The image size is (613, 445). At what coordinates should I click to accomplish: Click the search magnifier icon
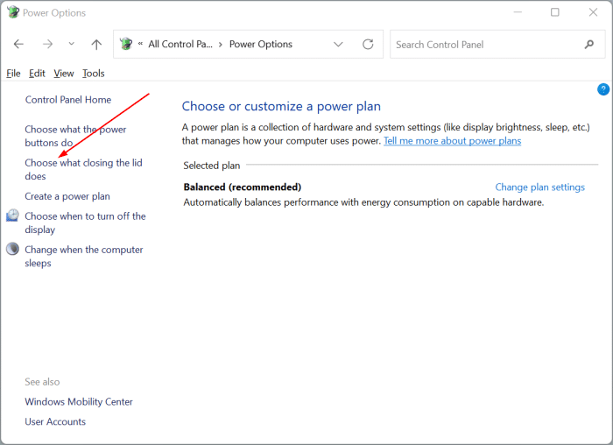[588, 45]
